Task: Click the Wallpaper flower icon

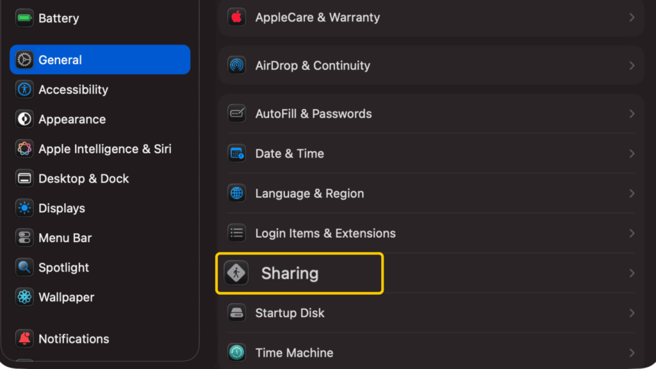Action: (24, 297)
